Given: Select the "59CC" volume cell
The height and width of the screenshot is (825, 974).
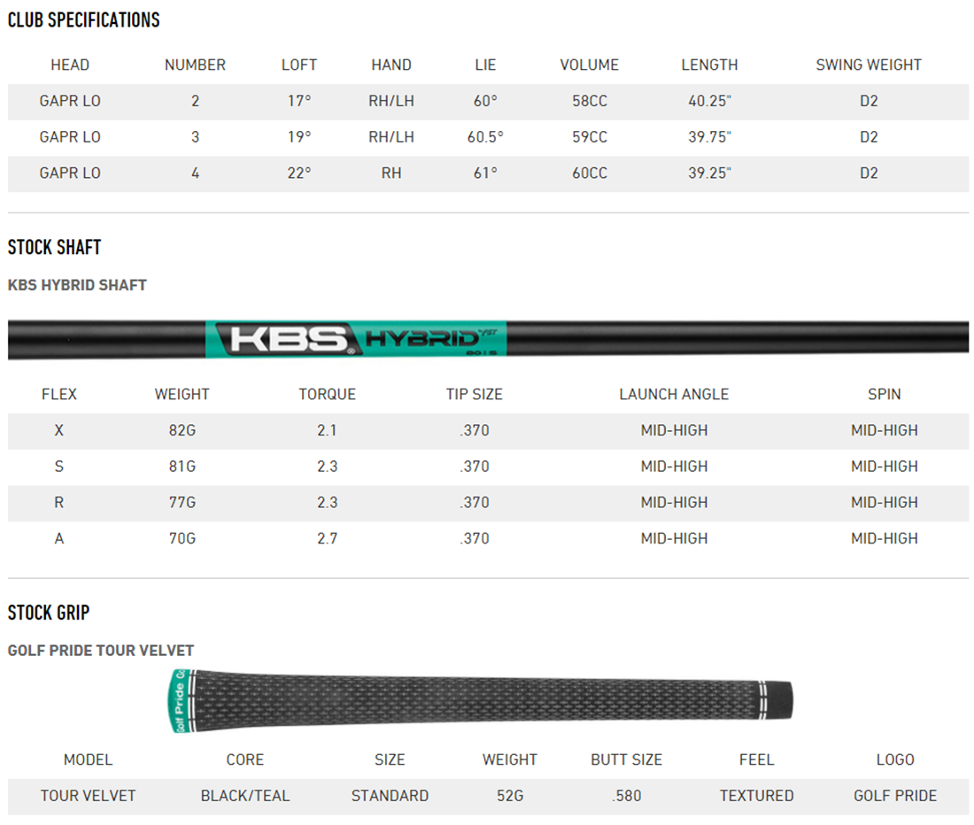Looking at the screenshot, I should tap(590, 137).
